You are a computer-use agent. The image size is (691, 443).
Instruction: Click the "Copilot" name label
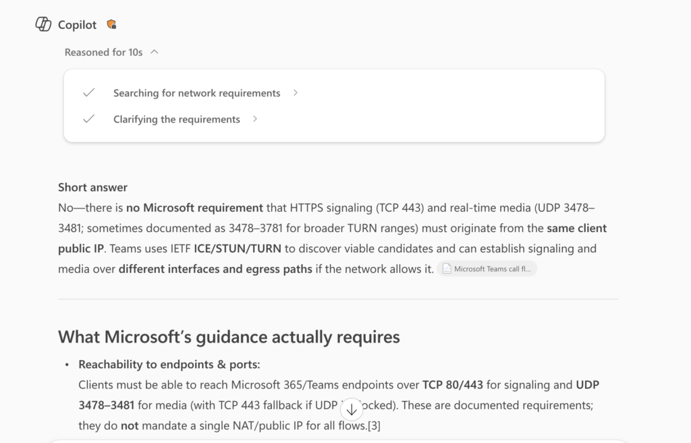tap(78, 25)
